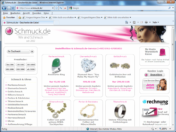Open the Datei menu
This screenshot has width=176, height=132.
point(5,13)
